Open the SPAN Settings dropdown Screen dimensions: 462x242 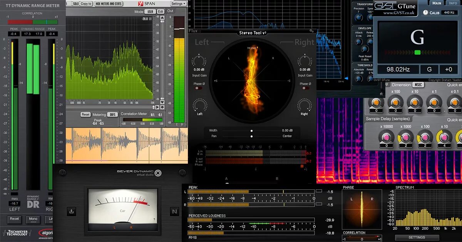click(178, 3)
